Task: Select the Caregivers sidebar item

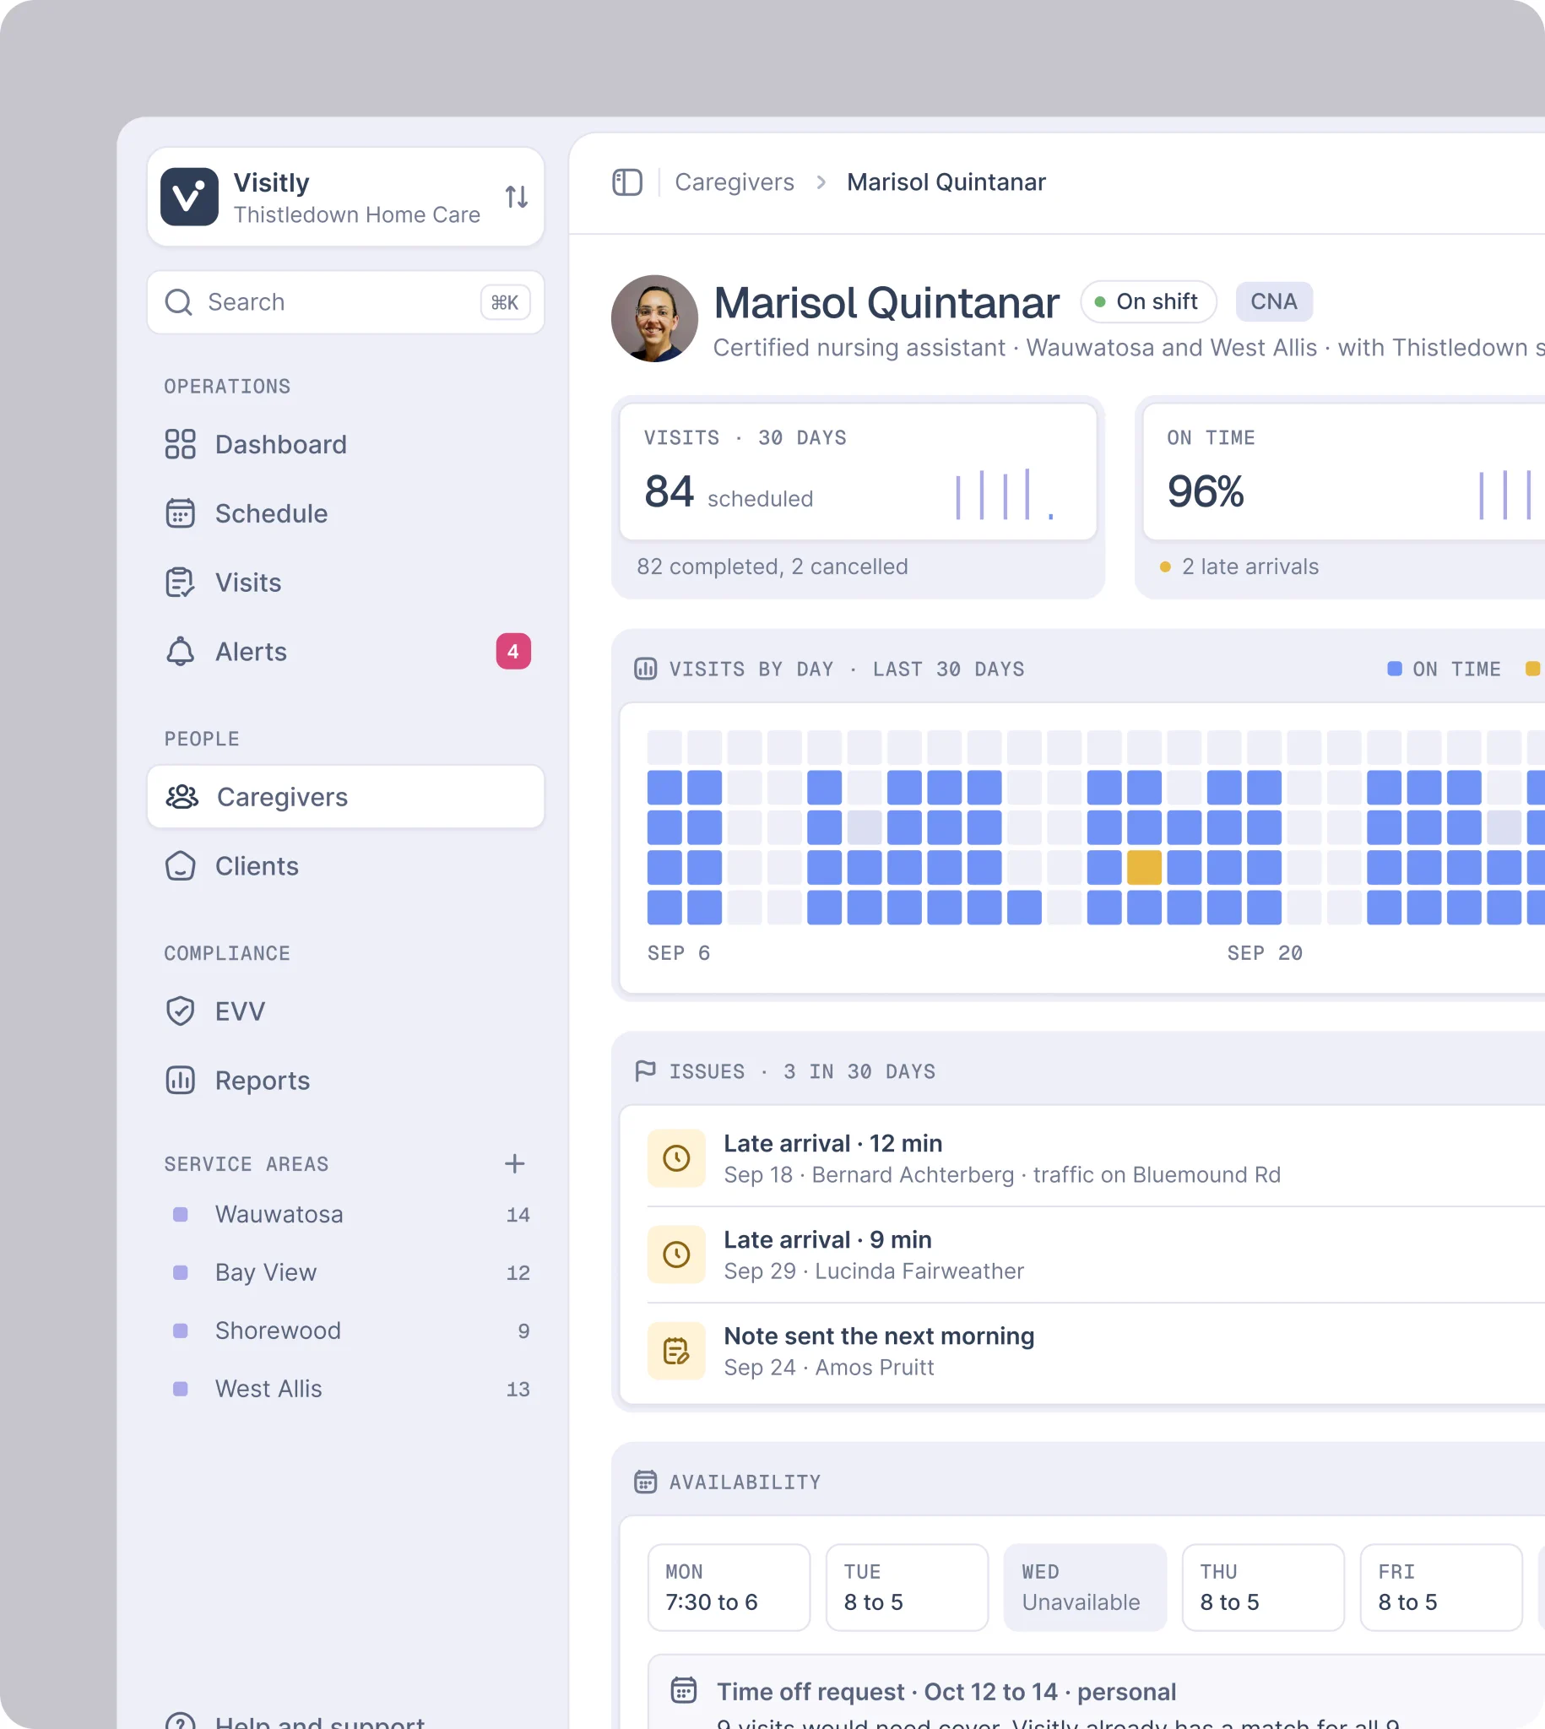Action: click(345, 796)
